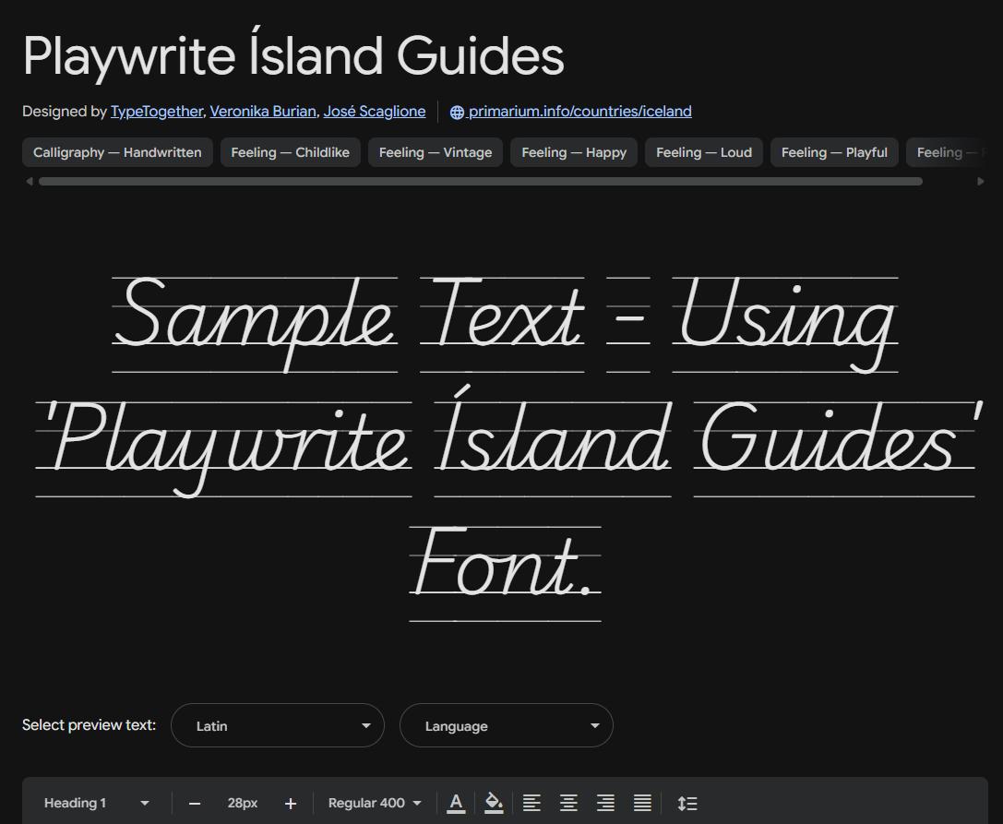
Task: Decrease font size with minus button
Action: [195, 804]
